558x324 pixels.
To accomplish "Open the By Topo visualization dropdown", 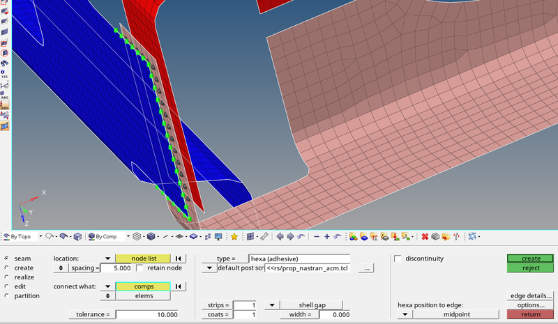I will [x=39, y=237].
